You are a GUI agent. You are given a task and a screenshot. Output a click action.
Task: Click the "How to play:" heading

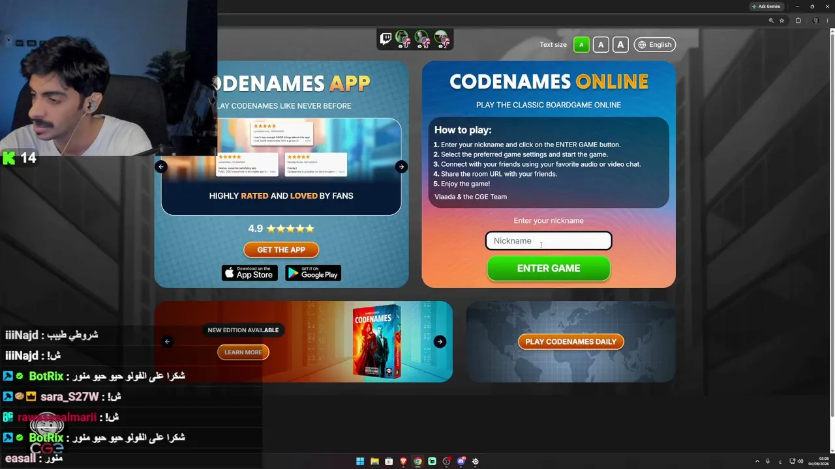[x=463, y=130]
